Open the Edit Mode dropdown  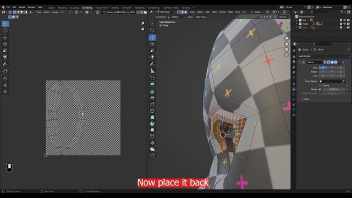[x=166, y=12]
